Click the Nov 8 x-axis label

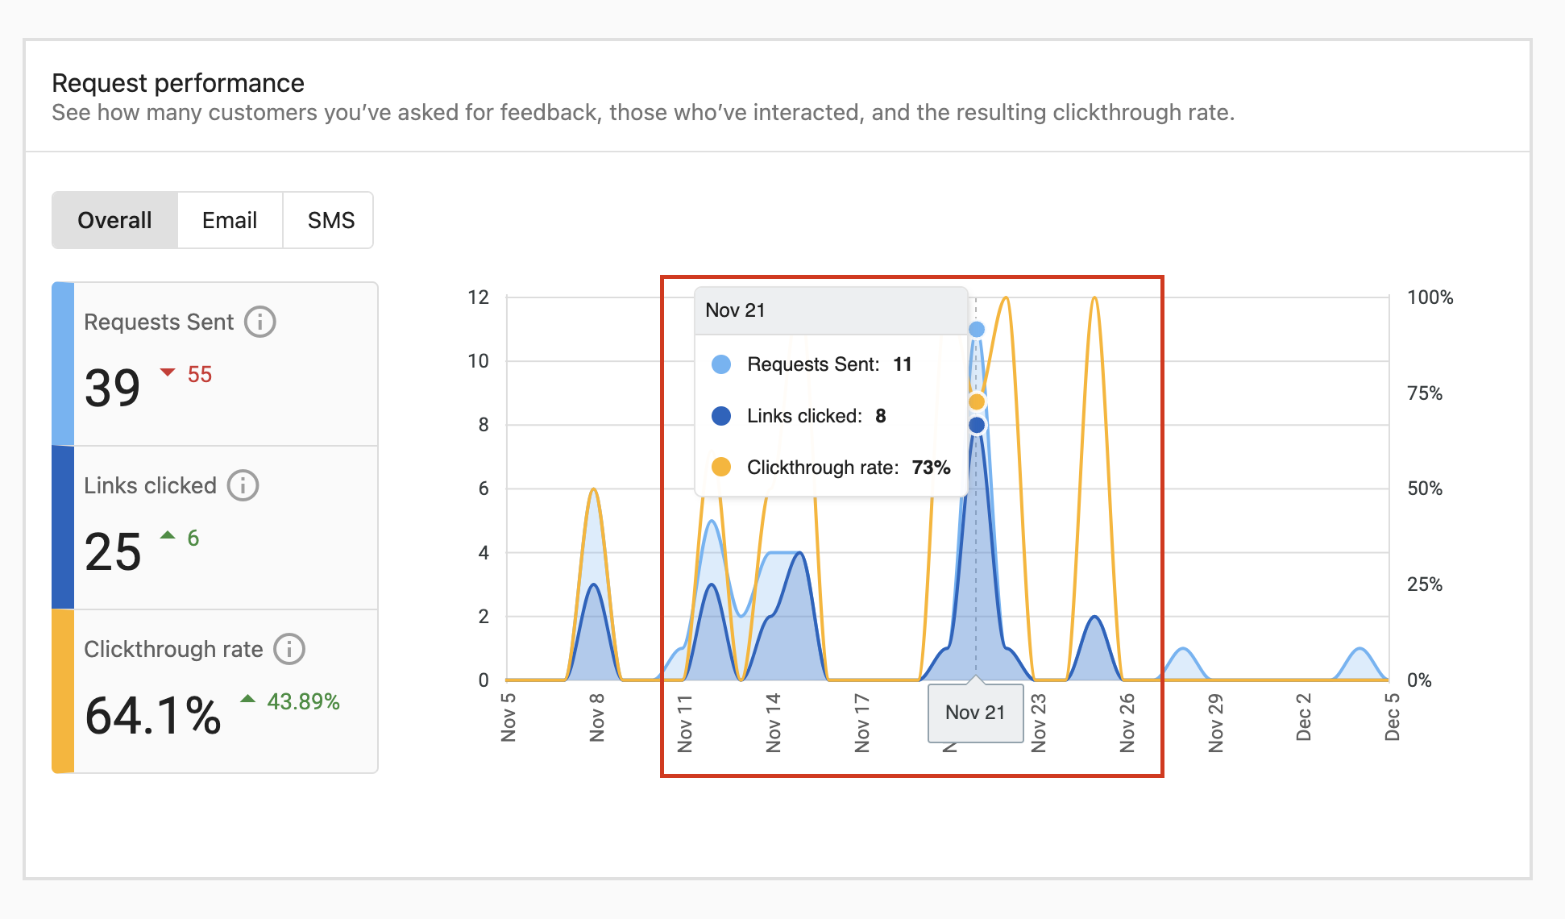(596, 716)
